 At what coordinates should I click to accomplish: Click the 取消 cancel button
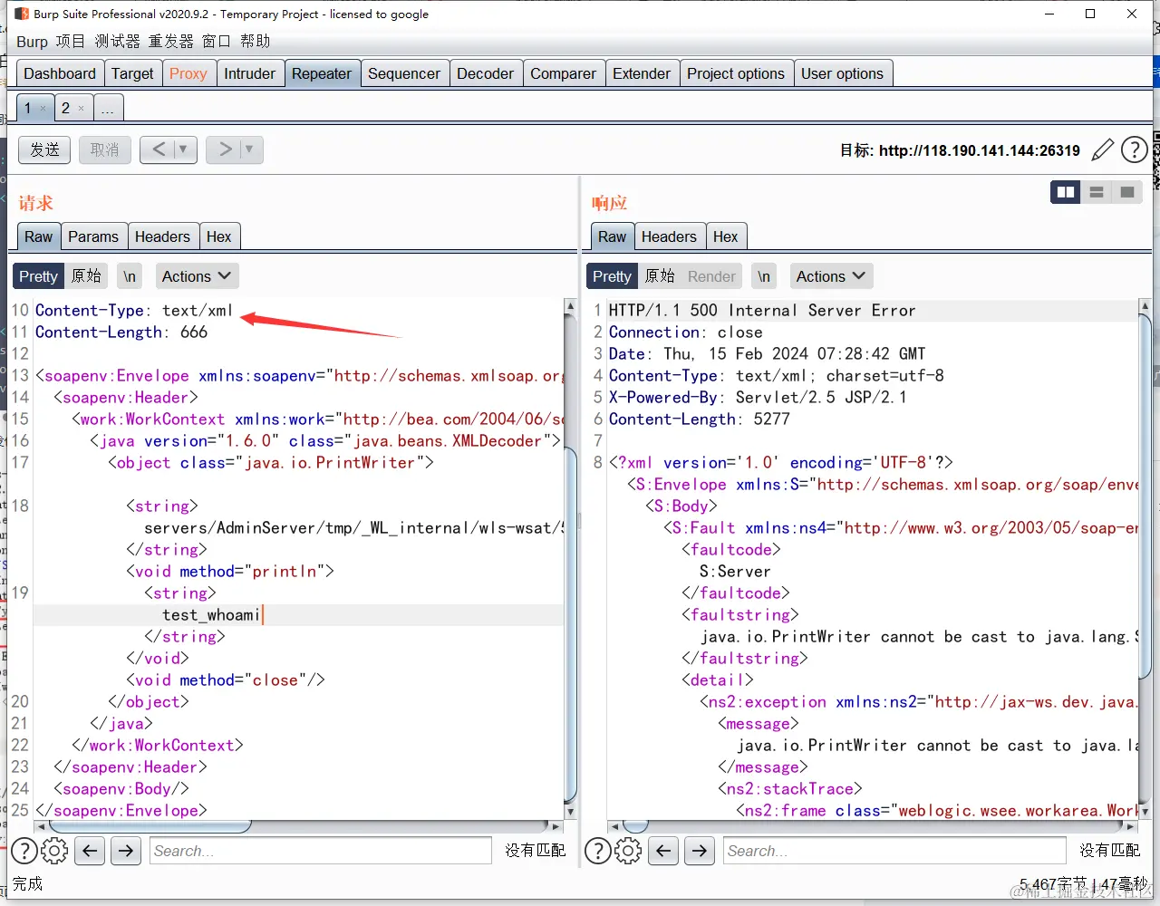click(105, 149)
